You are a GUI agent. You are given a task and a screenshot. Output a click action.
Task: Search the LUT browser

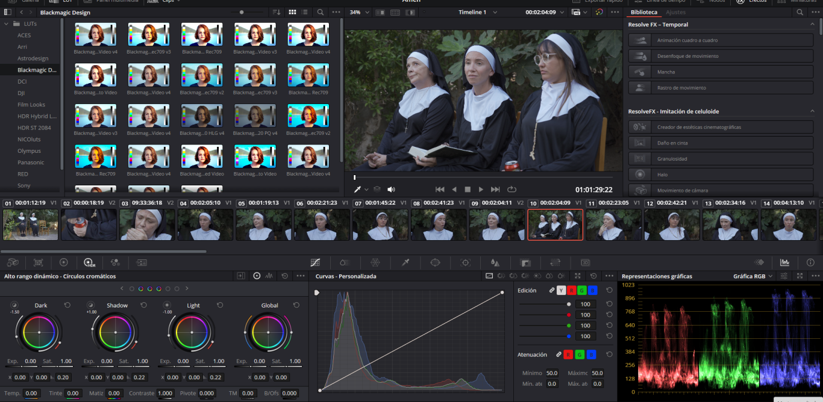(321, 12)
